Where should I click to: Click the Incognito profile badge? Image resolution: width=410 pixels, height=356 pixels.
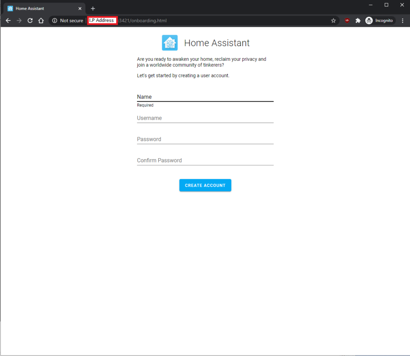[x=380, y=20]
